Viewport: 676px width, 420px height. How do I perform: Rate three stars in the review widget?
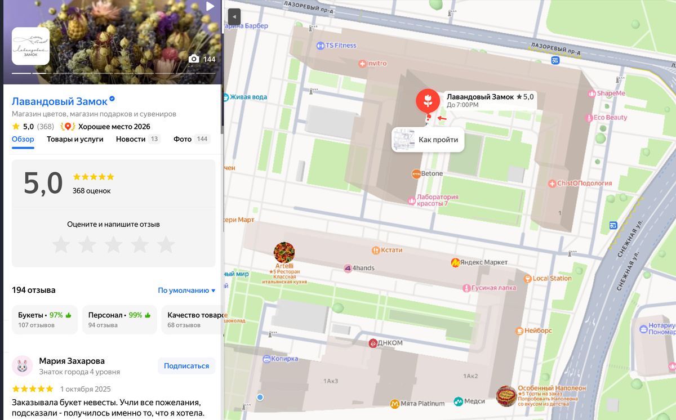(113, 244)
